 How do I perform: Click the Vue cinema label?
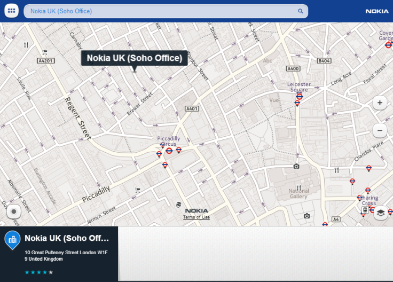coord(274,100)
